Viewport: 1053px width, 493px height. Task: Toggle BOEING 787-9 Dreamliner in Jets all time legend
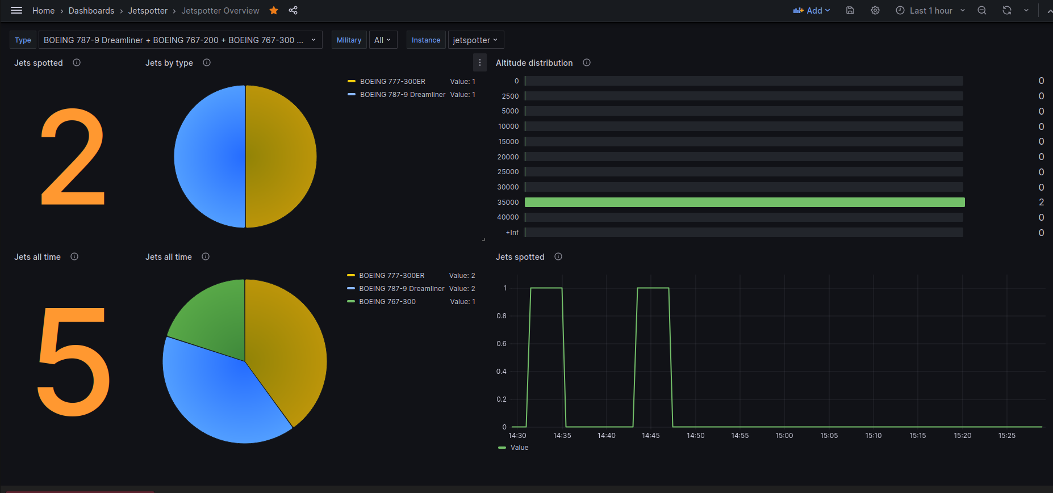402,288
